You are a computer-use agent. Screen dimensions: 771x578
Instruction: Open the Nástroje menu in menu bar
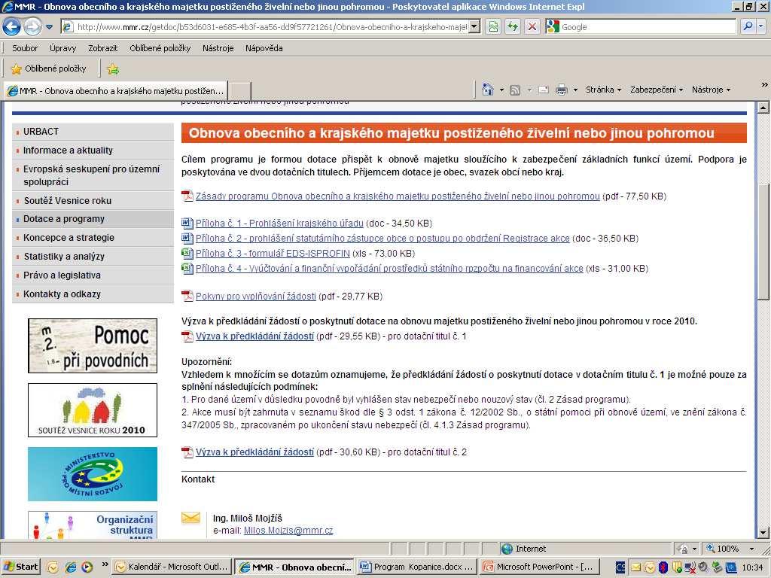point(218,48)
